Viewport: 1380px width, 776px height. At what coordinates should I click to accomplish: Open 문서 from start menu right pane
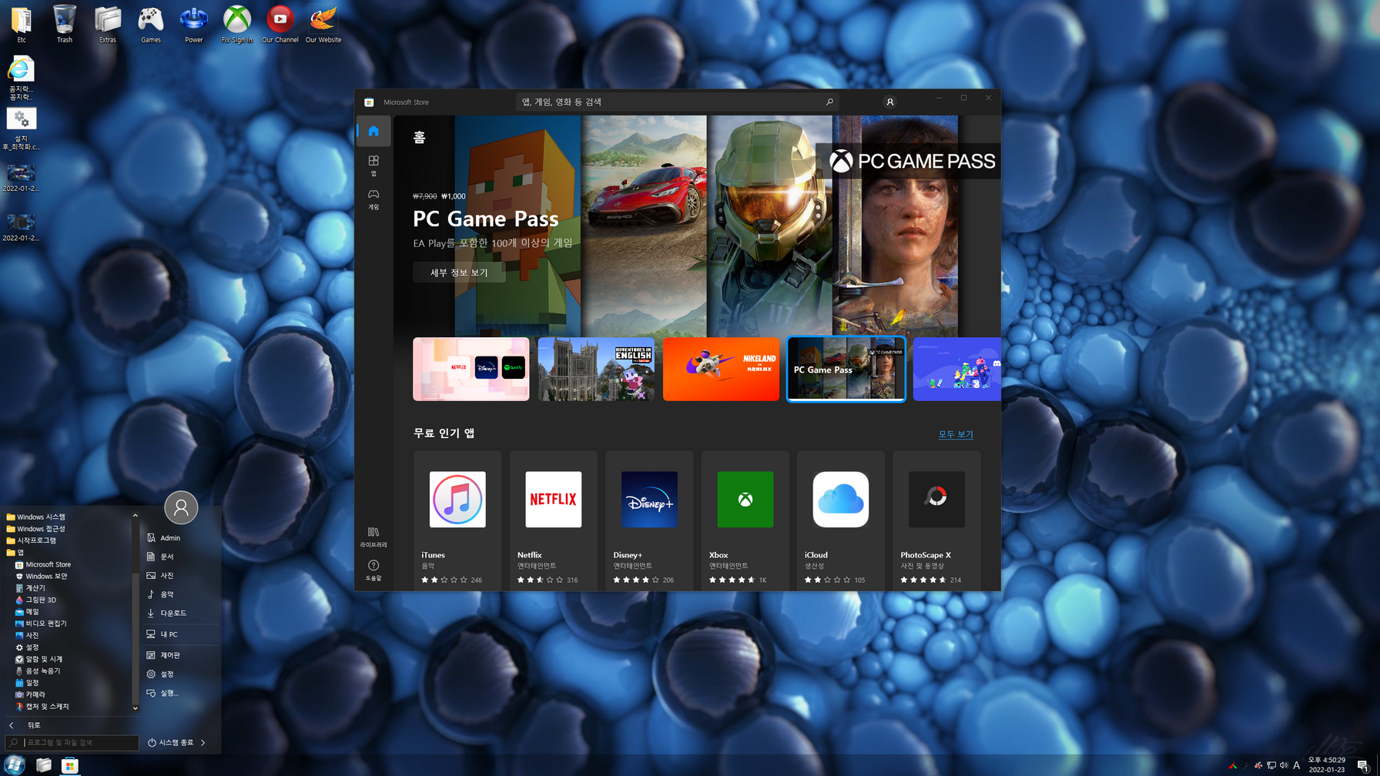[x=181, y=557]
